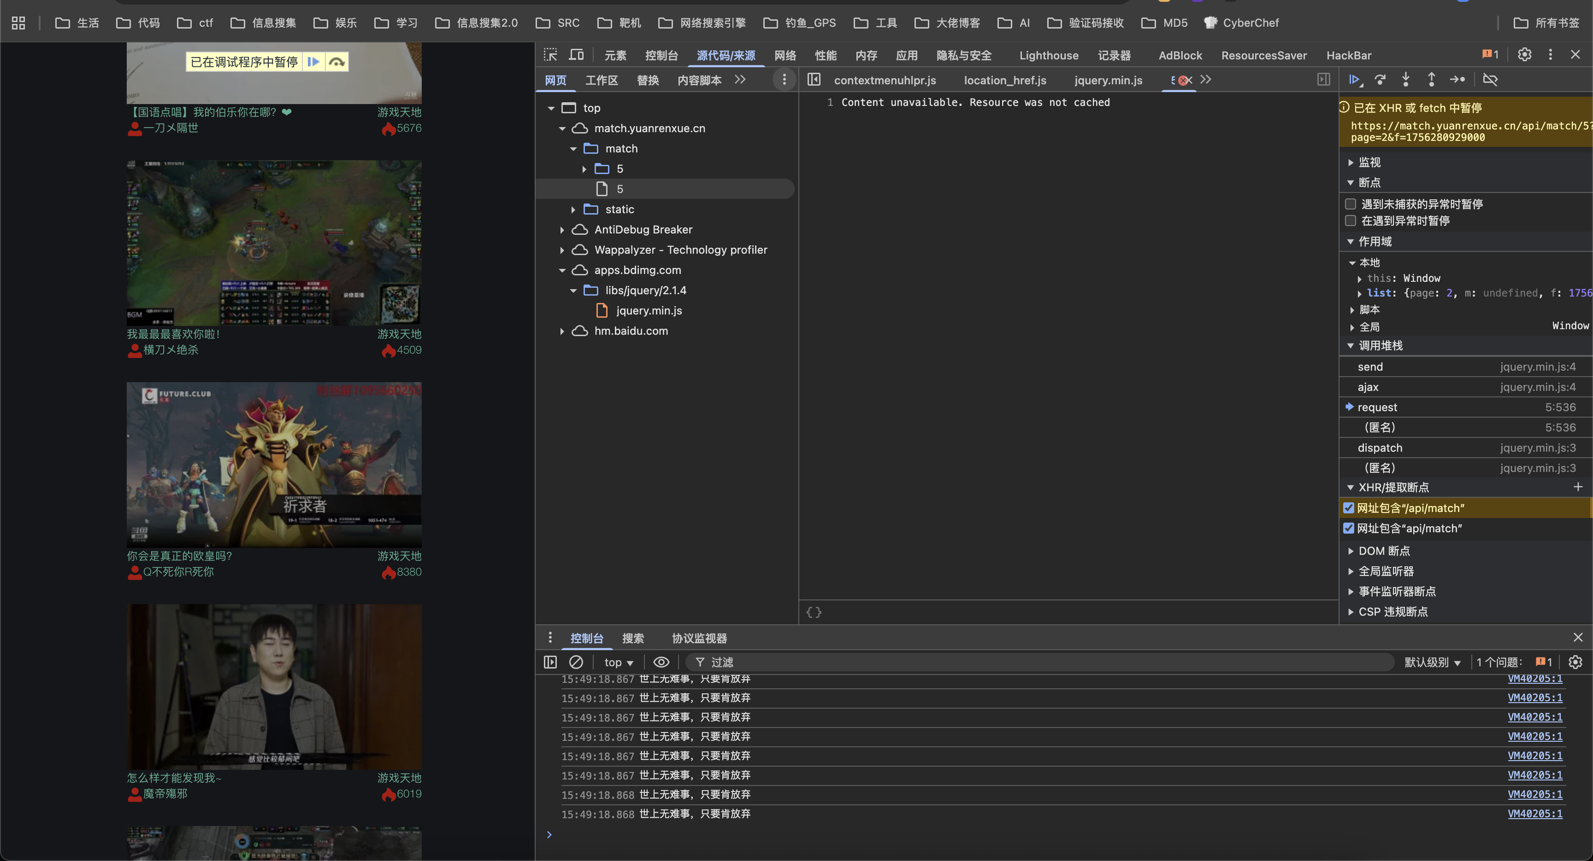The width and height of the screenshot is (1593, 861).
Task: Enable pause on caught exceptions checkbox
Action: [x=1351, y=221]
